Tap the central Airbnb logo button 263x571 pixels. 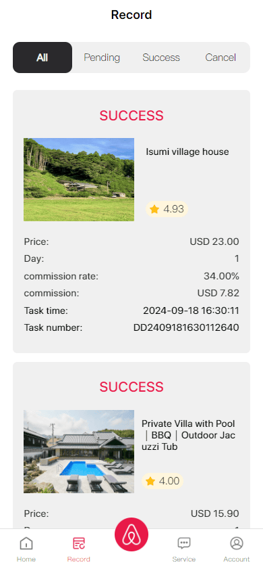pos(131,534)
